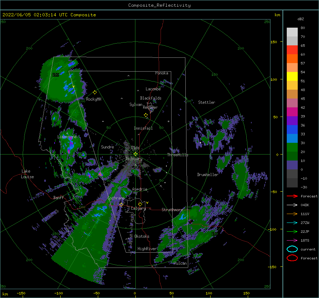Select the Blackfalds town label
Screen dimensions: 319x298
tap(151, 98)
